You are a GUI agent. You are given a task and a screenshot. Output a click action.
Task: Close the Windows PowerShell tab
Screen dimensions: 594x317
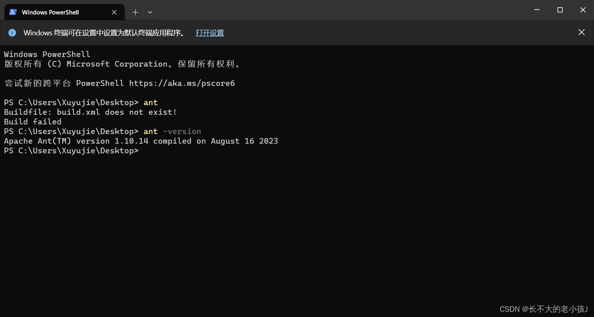point(114,12)
